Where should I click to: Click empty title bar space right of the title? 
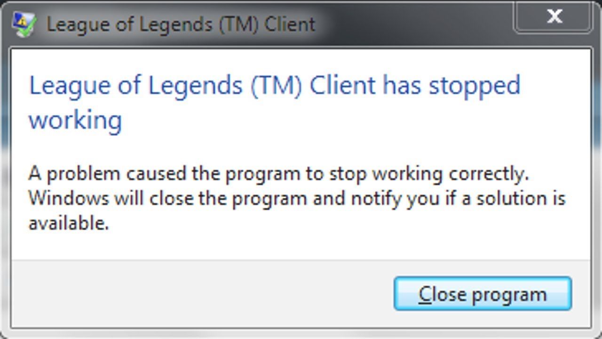coord(414,24)
